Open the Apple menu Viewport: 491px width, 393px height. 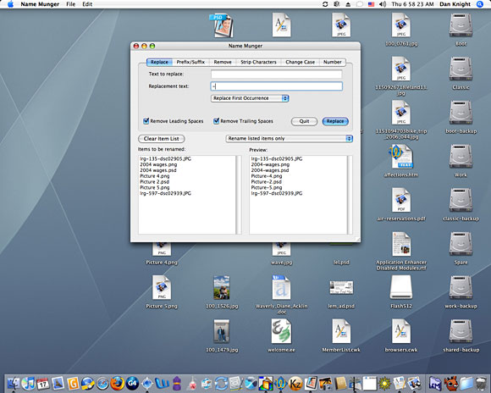tap(10, 4)
